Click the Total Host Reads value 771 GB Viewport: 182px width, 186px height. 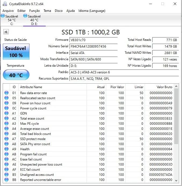[166, 40]
